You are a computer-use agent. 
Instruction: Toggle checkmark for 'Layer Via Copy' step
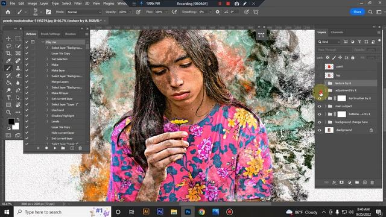27,54
